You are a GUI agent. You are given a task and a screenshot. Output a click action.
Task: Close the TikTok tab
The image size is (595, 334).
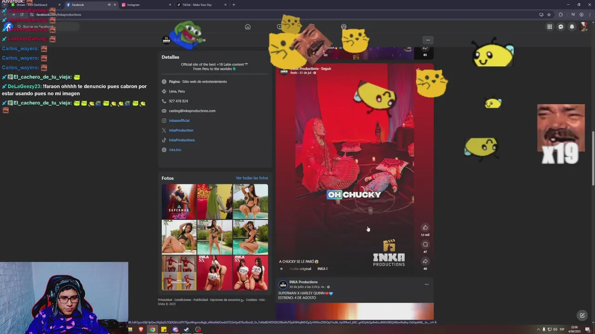click(225, 5)
